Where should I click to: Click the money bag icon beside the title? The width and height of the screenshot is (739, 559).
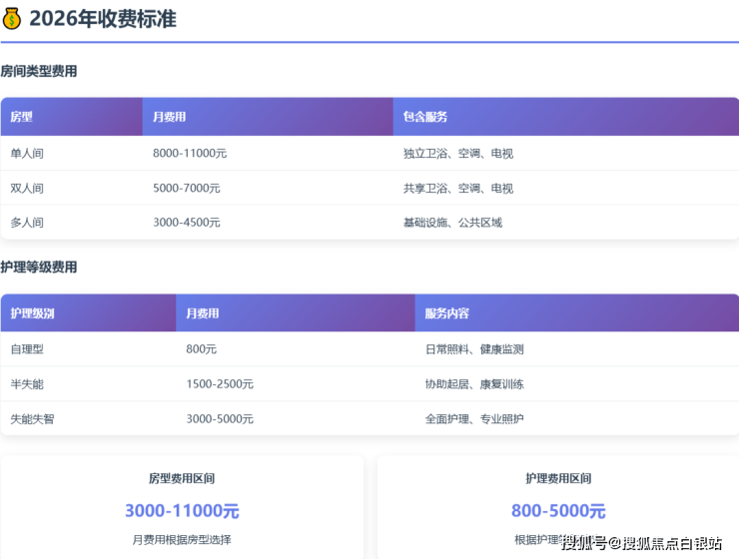click(12, 19)
